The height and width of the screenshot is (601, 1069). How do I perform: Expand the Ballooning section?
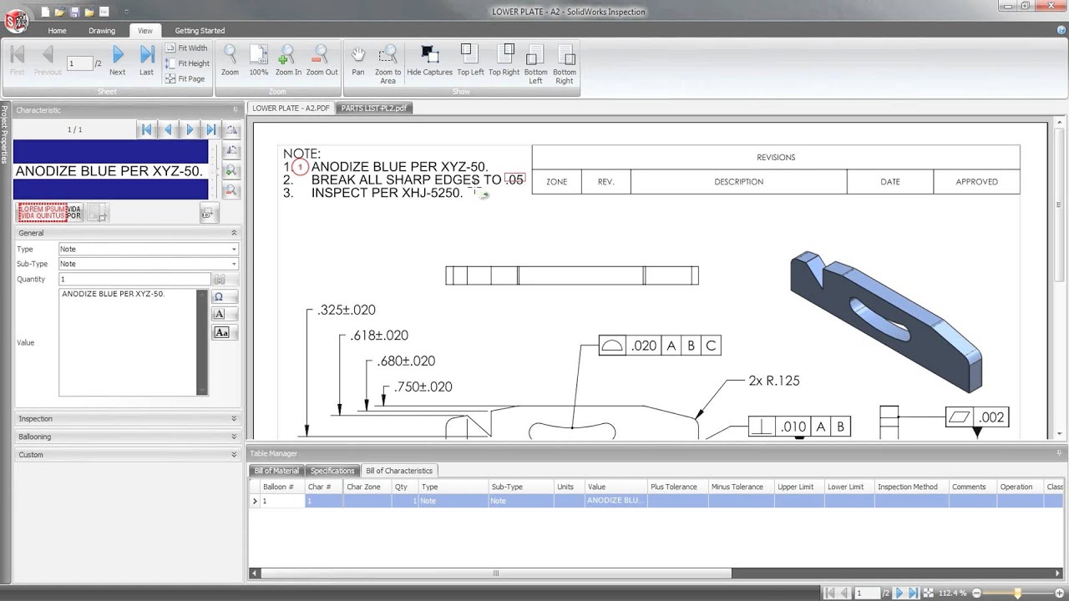pyautogui.click(x=234, y=437)
